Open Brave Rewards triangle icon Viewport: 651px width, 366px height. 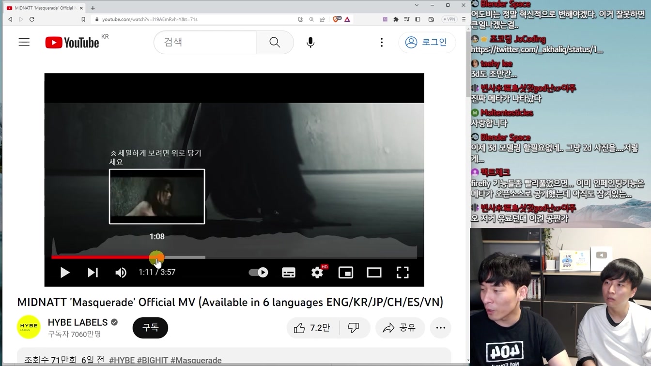point(347,19)
